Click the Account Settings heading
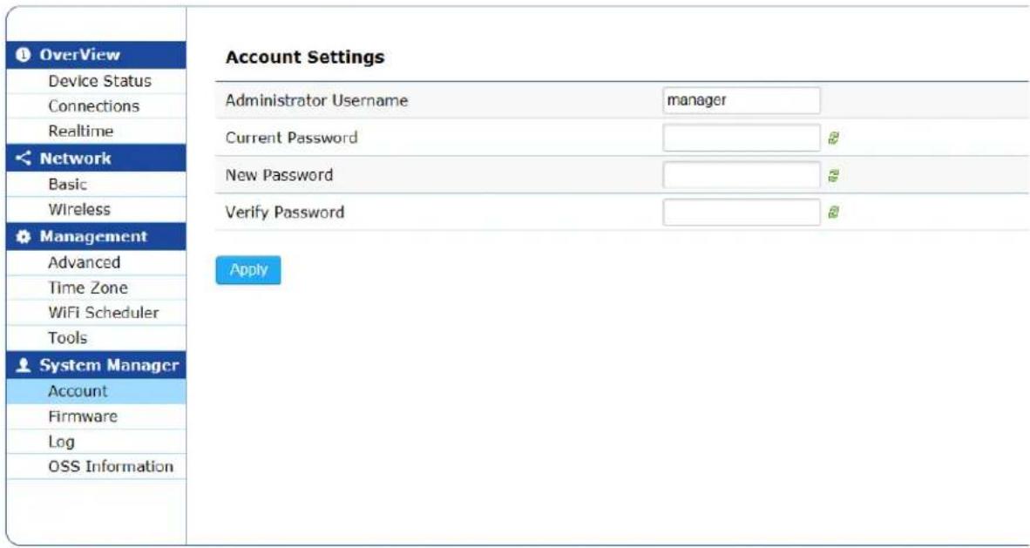 point(304,58)
